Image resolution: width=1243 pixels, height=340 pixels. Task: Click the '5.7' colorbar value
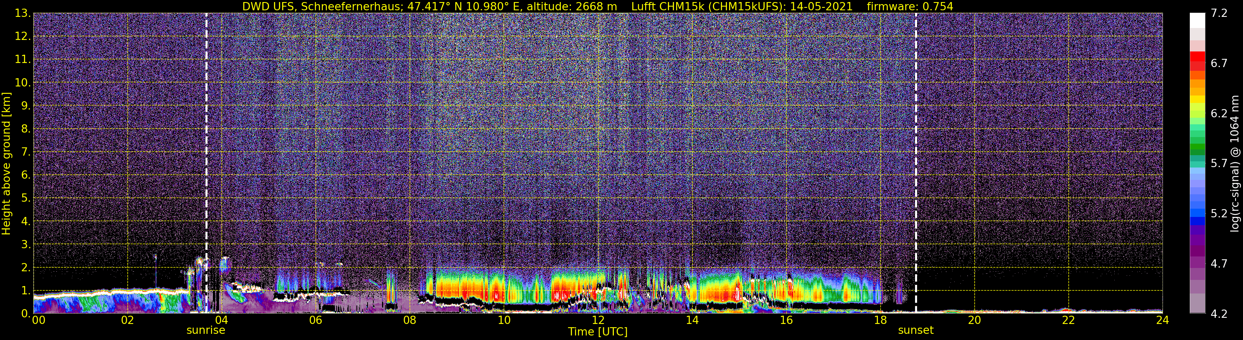click(x=1219, y=164)
